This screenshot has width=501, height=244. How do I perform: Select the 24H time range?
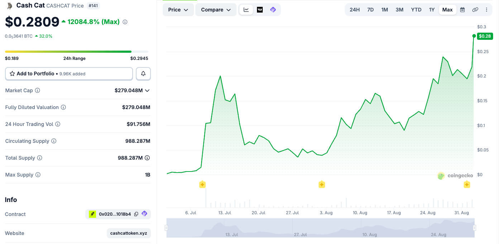pos(355,10)
